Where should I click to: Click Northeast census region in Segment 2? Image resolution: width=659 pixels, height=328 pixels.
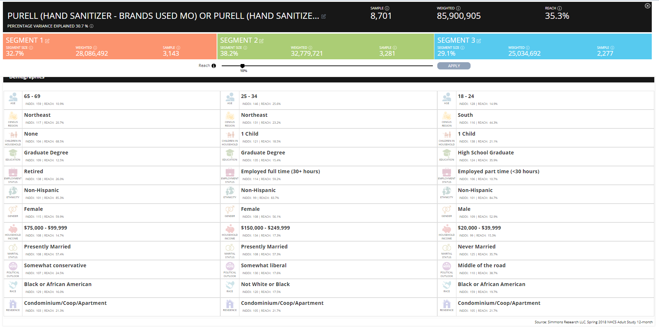[x=254, y=115]
